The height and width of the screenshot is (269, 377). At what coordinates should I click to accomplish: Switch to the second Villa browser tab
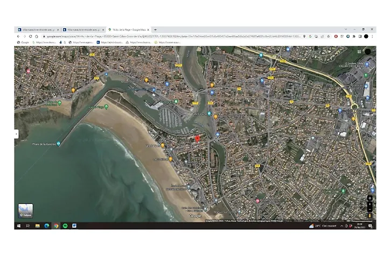click(82, 30)
